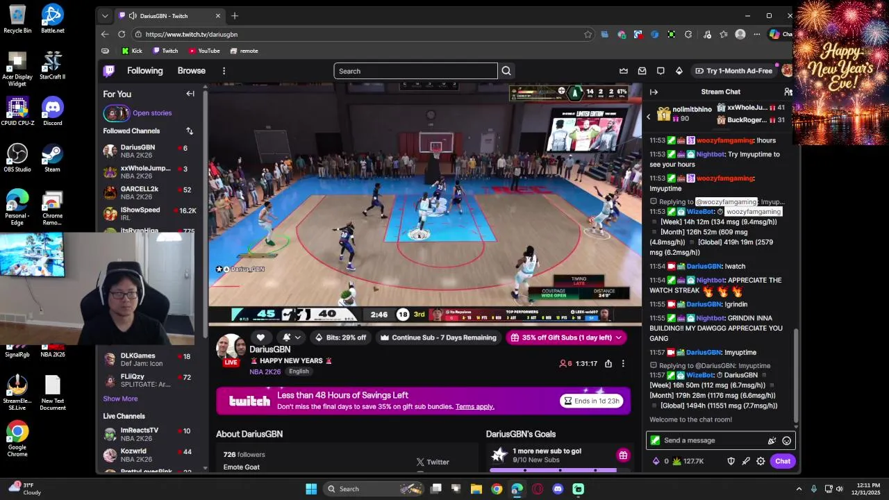
Task: Click the gift box icon in goals
Action: 623,456
